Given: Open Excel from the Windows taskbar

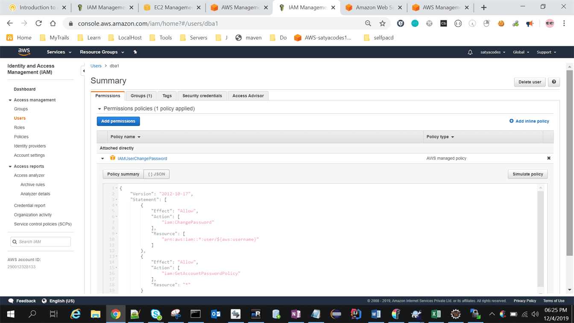Looking at the screenshot, I should (x=436, y=314).
